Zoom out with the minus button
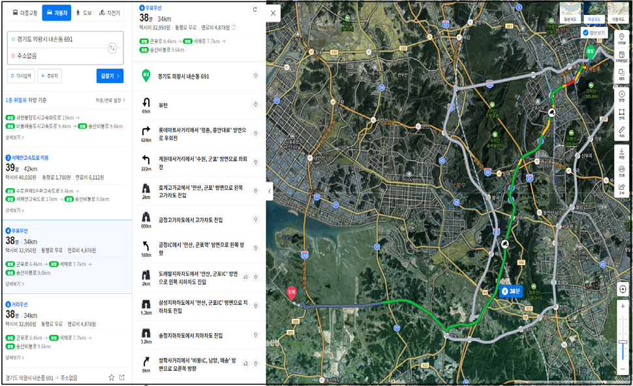 [623, 368]
